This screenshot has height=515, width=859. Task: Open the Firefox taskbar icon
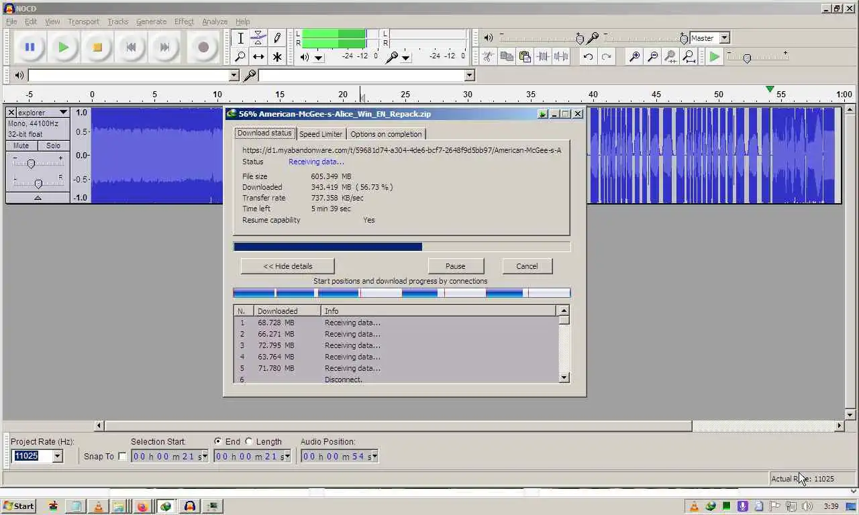(x=142, y=506)
